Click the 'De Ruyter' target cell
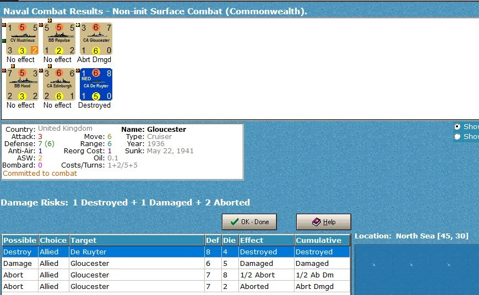The width and height of the screenshot is (479, 295). [x=137, y=252]
